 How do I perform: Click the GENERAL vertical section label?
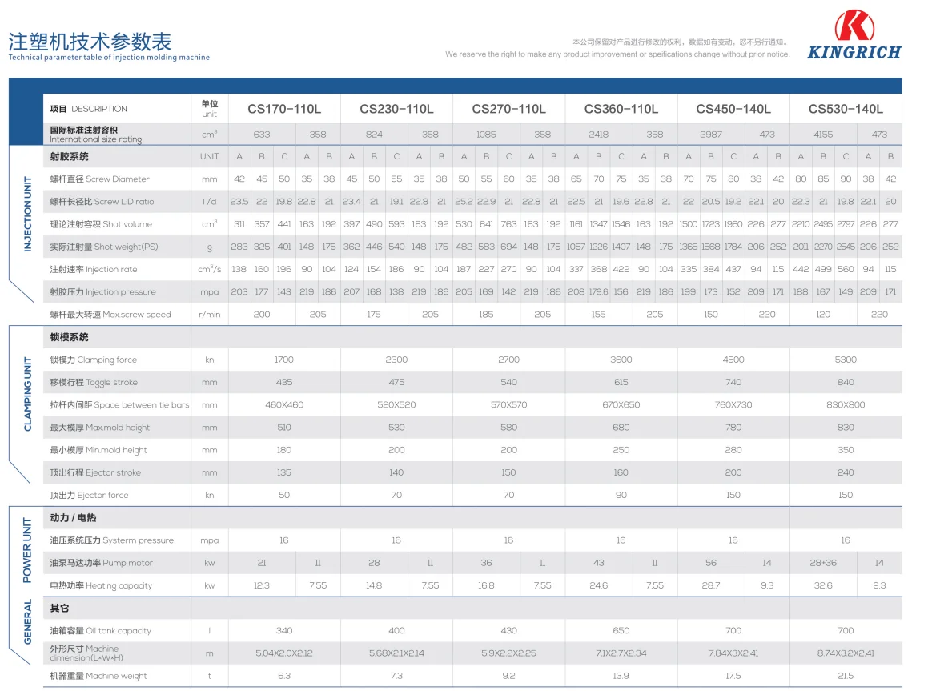[x=28, y=622]
